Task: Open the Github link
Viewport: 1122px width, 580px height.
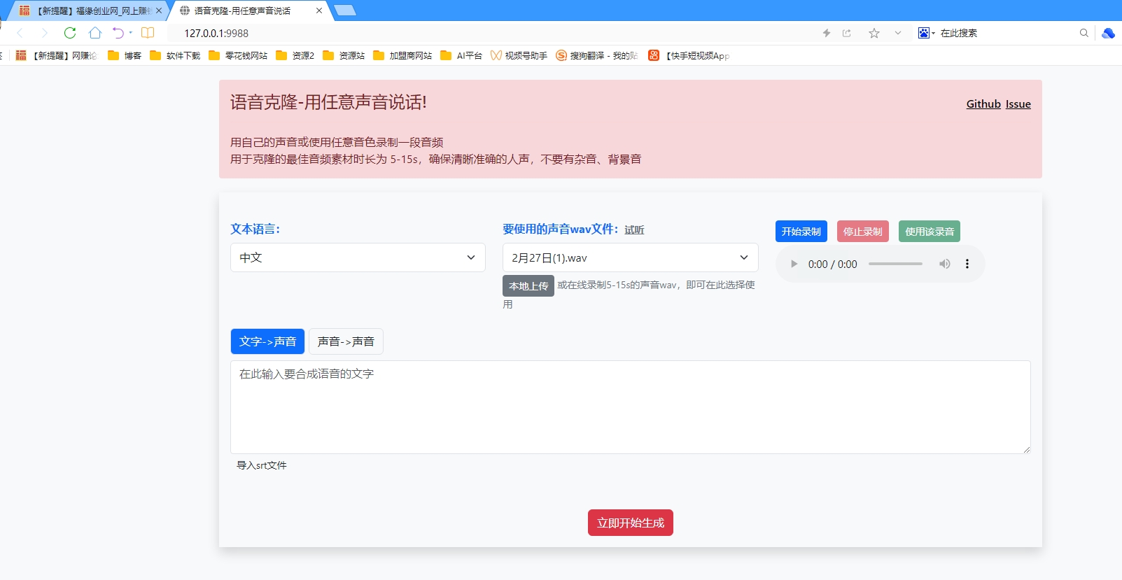Action: pos(983,104)
